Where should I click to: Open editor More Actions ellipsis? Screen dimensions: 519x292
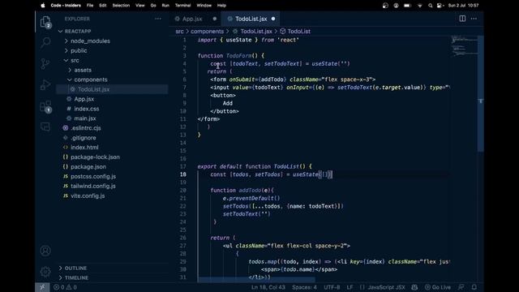pos(474,19)
